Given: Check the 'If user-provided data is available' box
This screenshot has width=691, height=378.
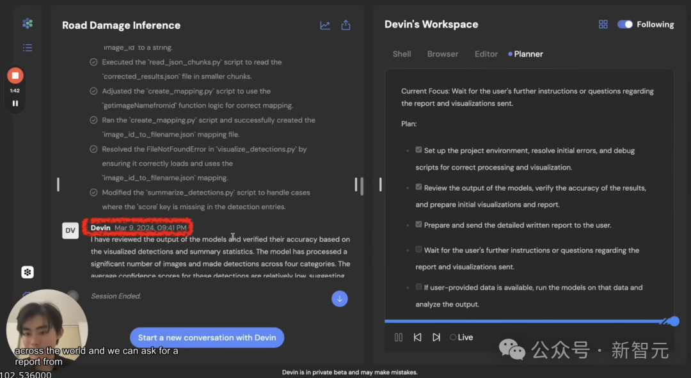Looking at the screenshot, I should point(418,287).
